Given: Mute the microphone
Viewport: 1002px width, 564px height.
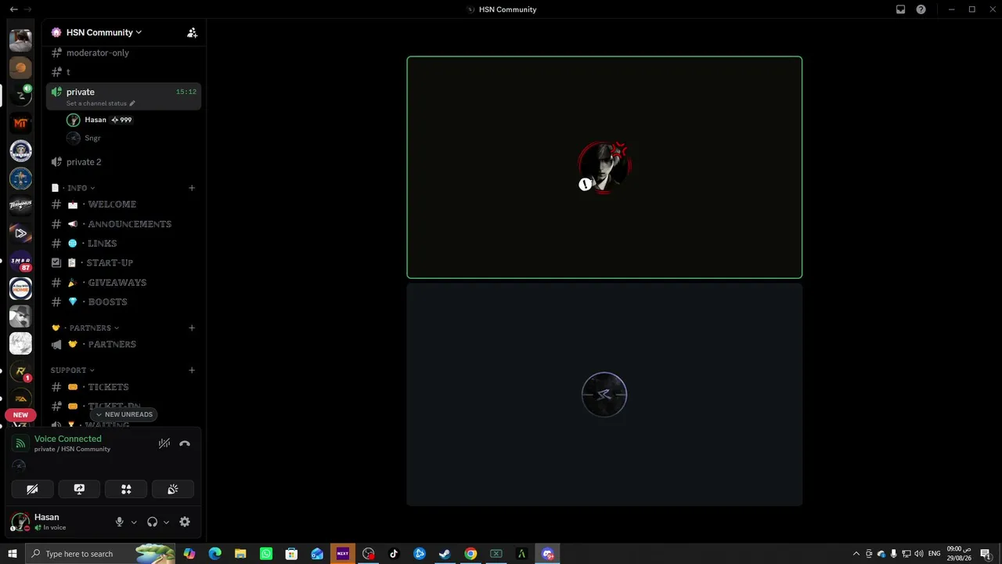Looking at the screenshot, I should 120,522.
